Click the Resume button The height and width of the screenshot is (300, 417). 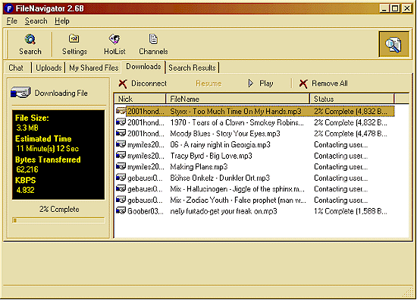(x=208, y=84)
